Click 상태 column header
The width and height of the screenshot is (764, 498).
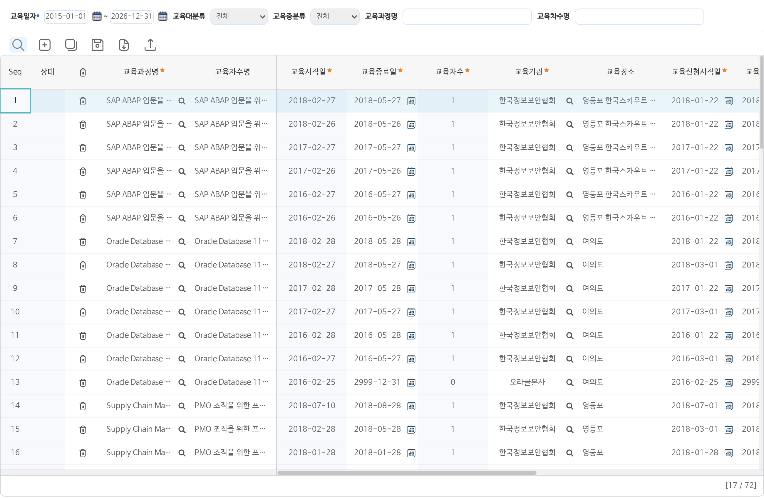tap(47, 72)
